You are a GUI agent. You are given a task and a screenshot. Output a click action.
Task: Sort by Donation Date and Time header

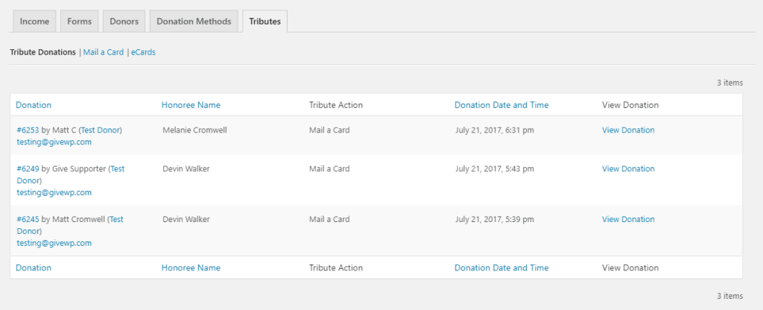pyautogui.click(x=501, y=105)
